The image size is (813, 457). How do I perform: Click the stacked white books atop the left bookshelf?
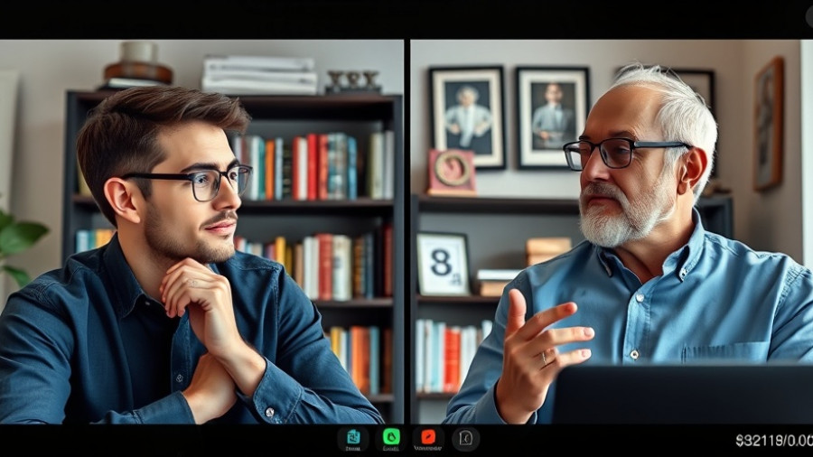pyautogui.click(x=259, y=75)
